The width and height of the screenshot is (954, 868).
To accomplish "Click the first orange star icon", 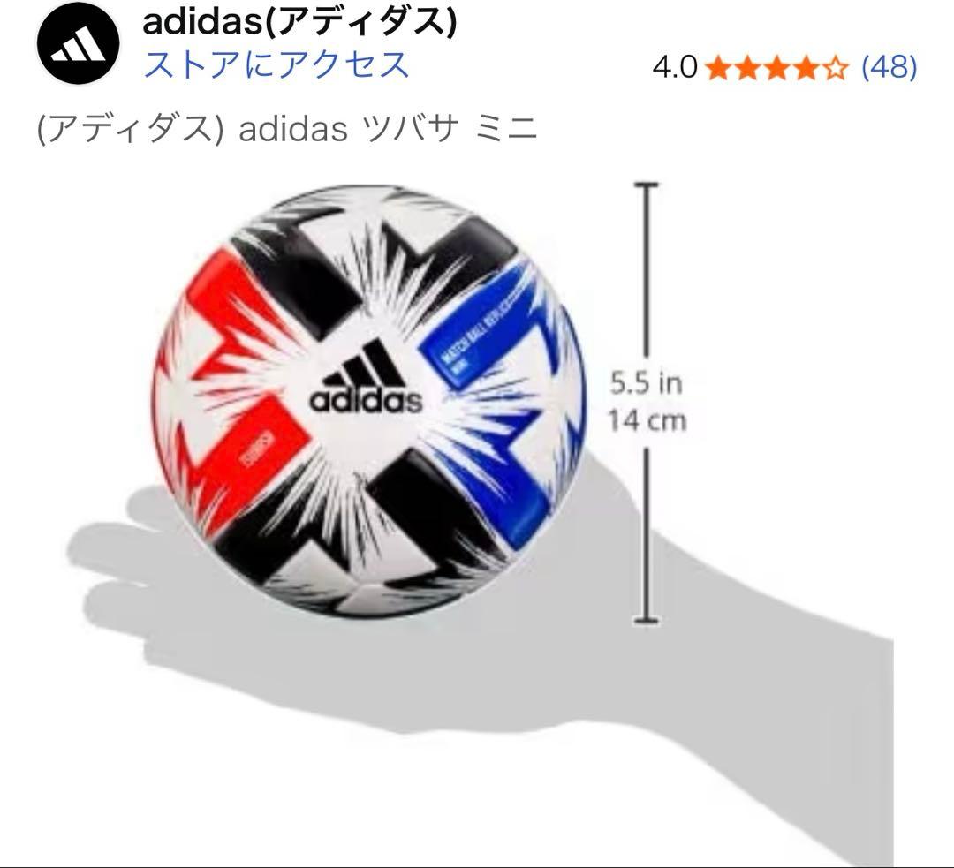I will tap(718, 67).
